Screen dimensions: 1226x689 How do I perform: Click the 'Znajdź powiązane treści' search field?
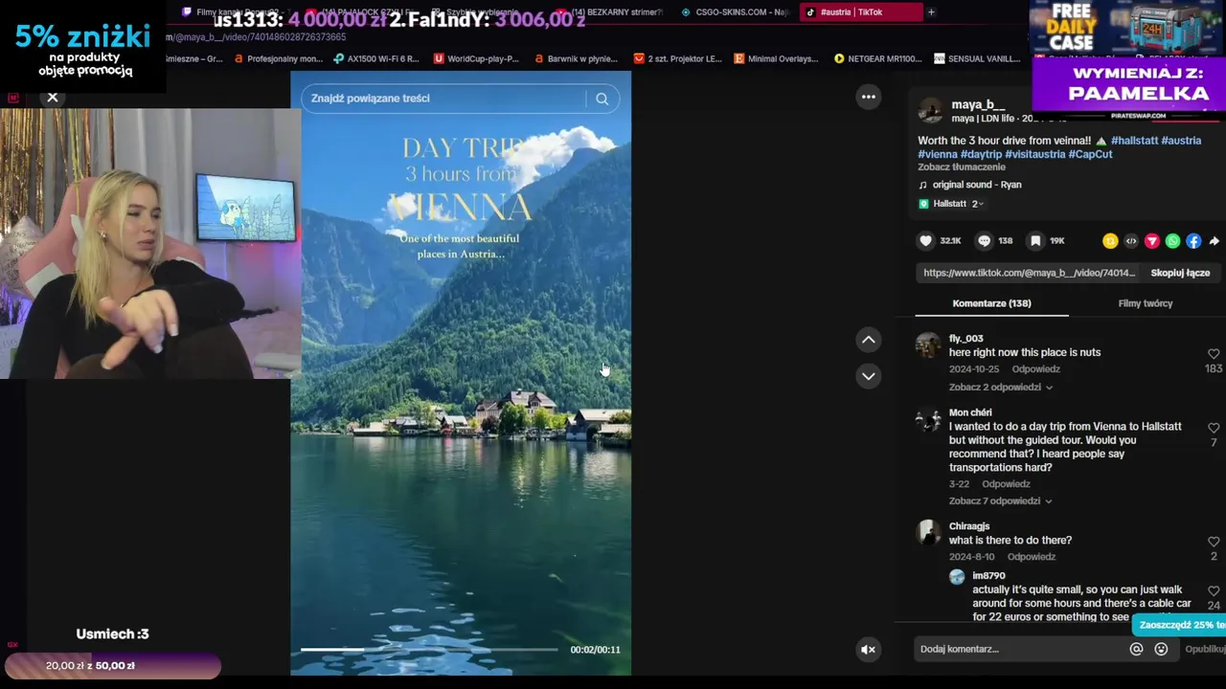[x=443, y=99]
